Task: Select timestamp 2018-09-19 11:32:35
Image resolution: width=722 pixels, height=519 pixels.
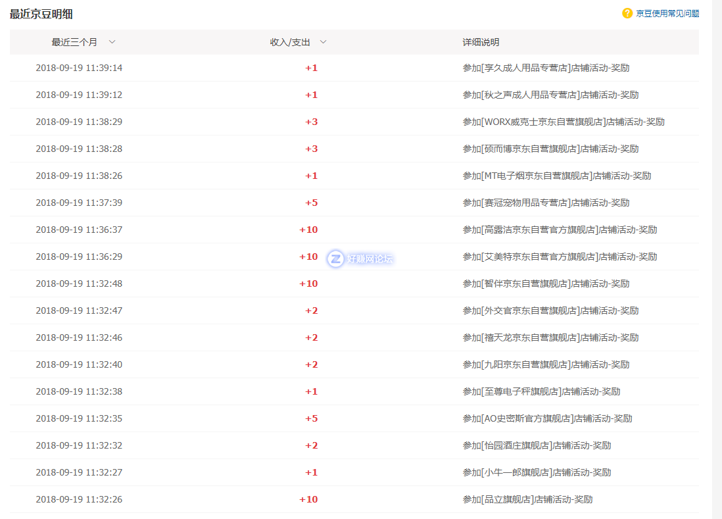Action: (x=79, y=418)
